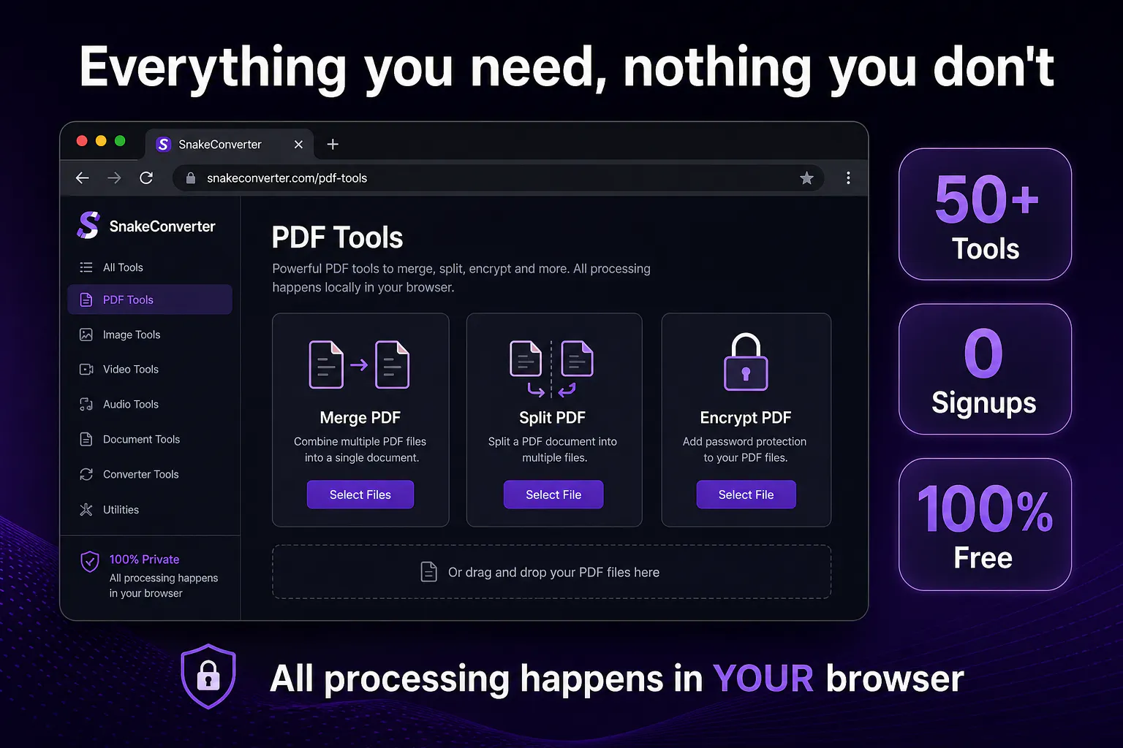Select the SnakeConverter tab

pos(230,144)
